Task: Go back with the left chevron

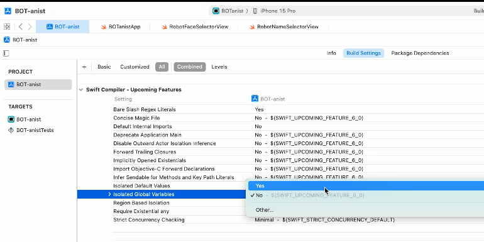Action: [21, 26]
